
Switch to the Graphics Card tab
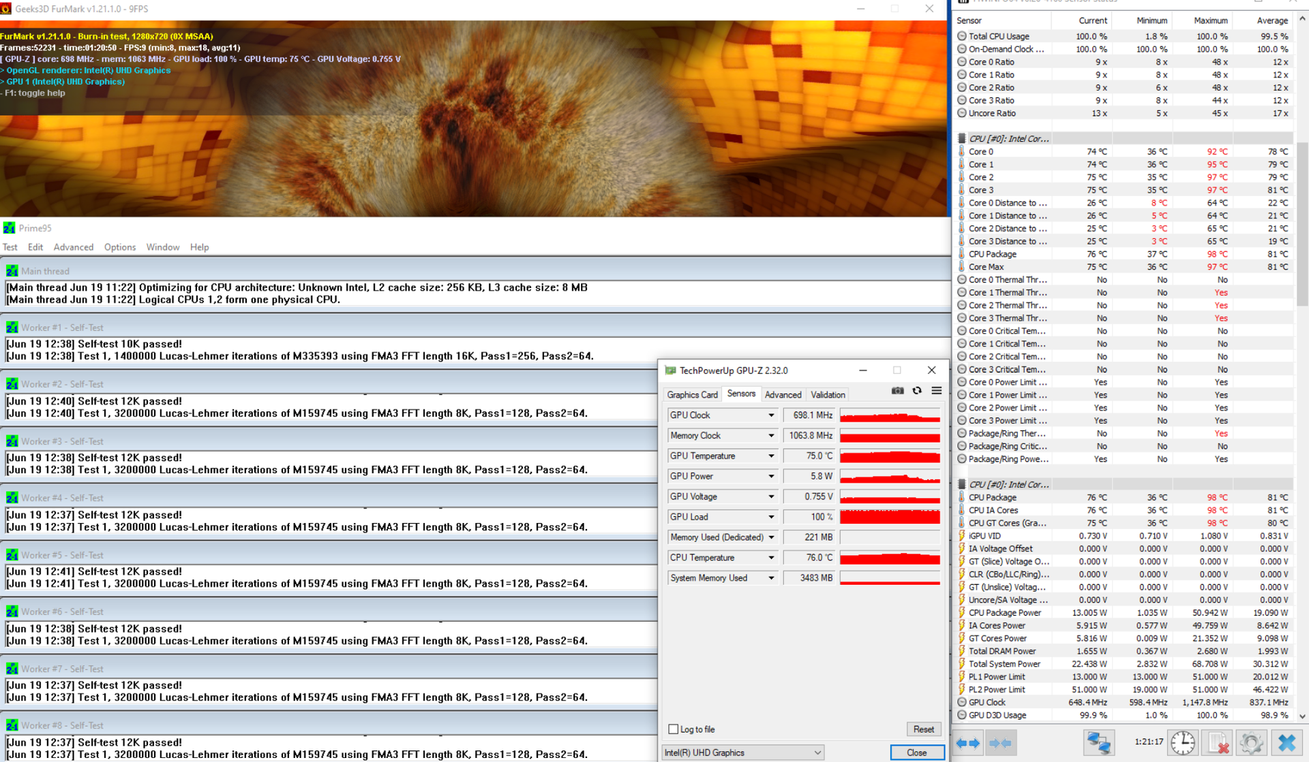point(692,395)
